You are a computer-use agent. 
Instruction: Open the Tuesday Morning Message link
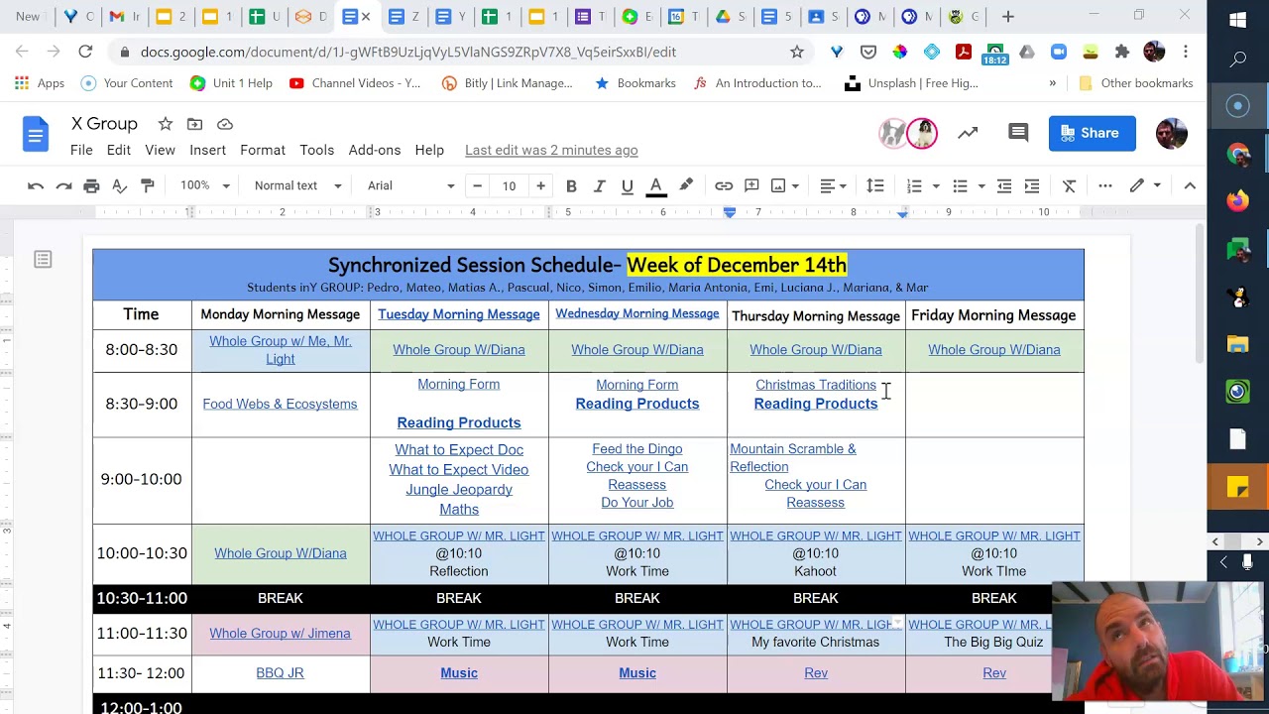(x=459, y=314)
